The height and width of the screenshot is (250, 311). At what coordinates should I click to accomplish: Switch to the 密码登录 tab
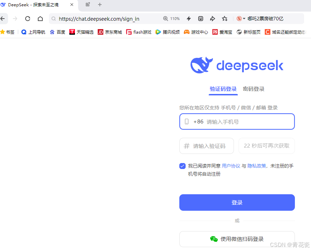[254, 89]
